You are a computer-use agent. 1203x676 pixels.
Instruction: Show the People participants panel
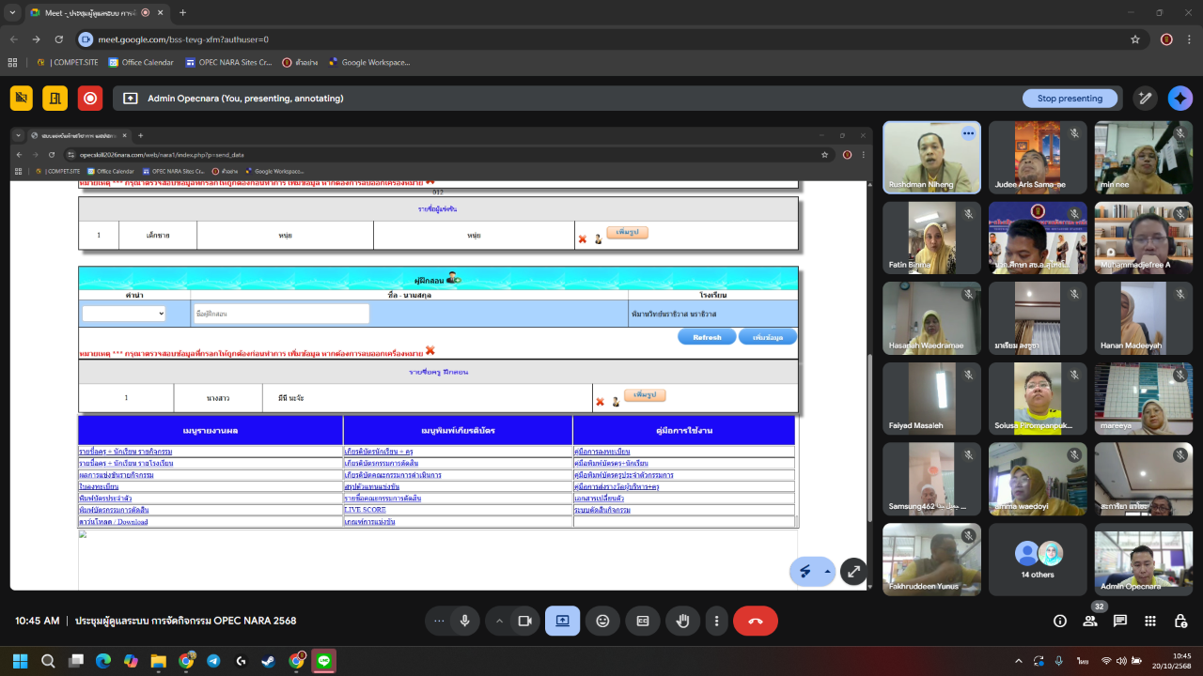[1090, 621]
